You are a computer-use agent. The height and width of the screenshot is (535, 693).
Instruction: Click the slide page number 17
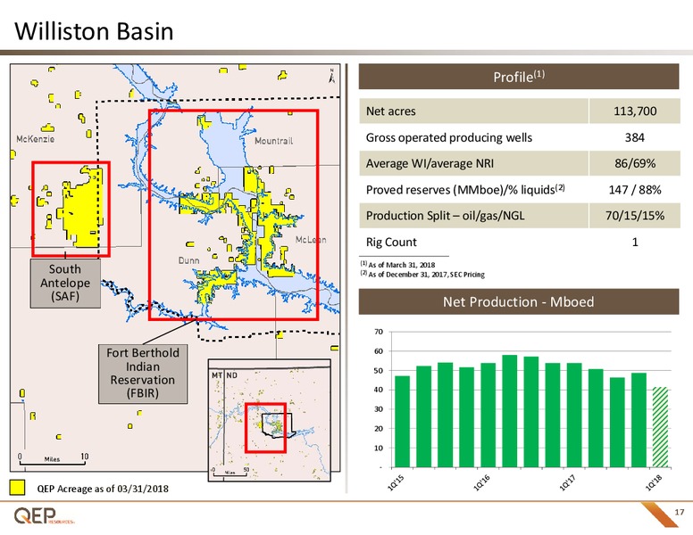click(x=680, y=512)
